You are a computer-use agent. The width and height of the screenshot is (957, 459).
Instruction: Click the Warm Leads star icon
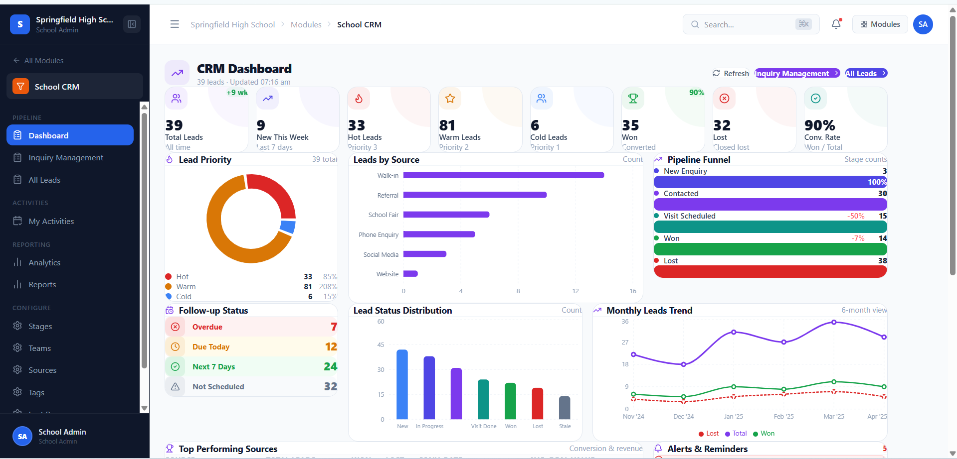point(450,99)
